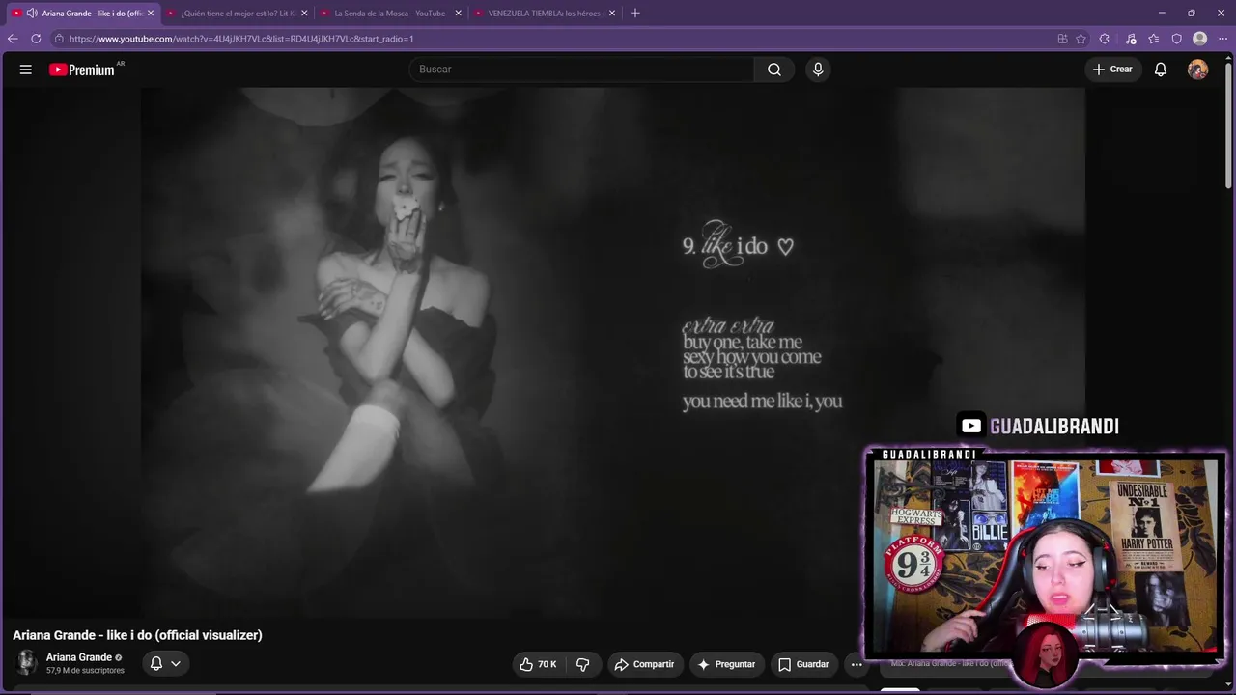This screenshot has width=1236, height=695.
Task: Open browser extensions menu
Action: point(1105,39)
